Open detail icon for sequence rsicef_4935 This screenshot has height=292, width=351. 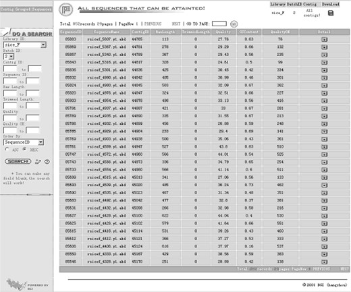[324, 116]
